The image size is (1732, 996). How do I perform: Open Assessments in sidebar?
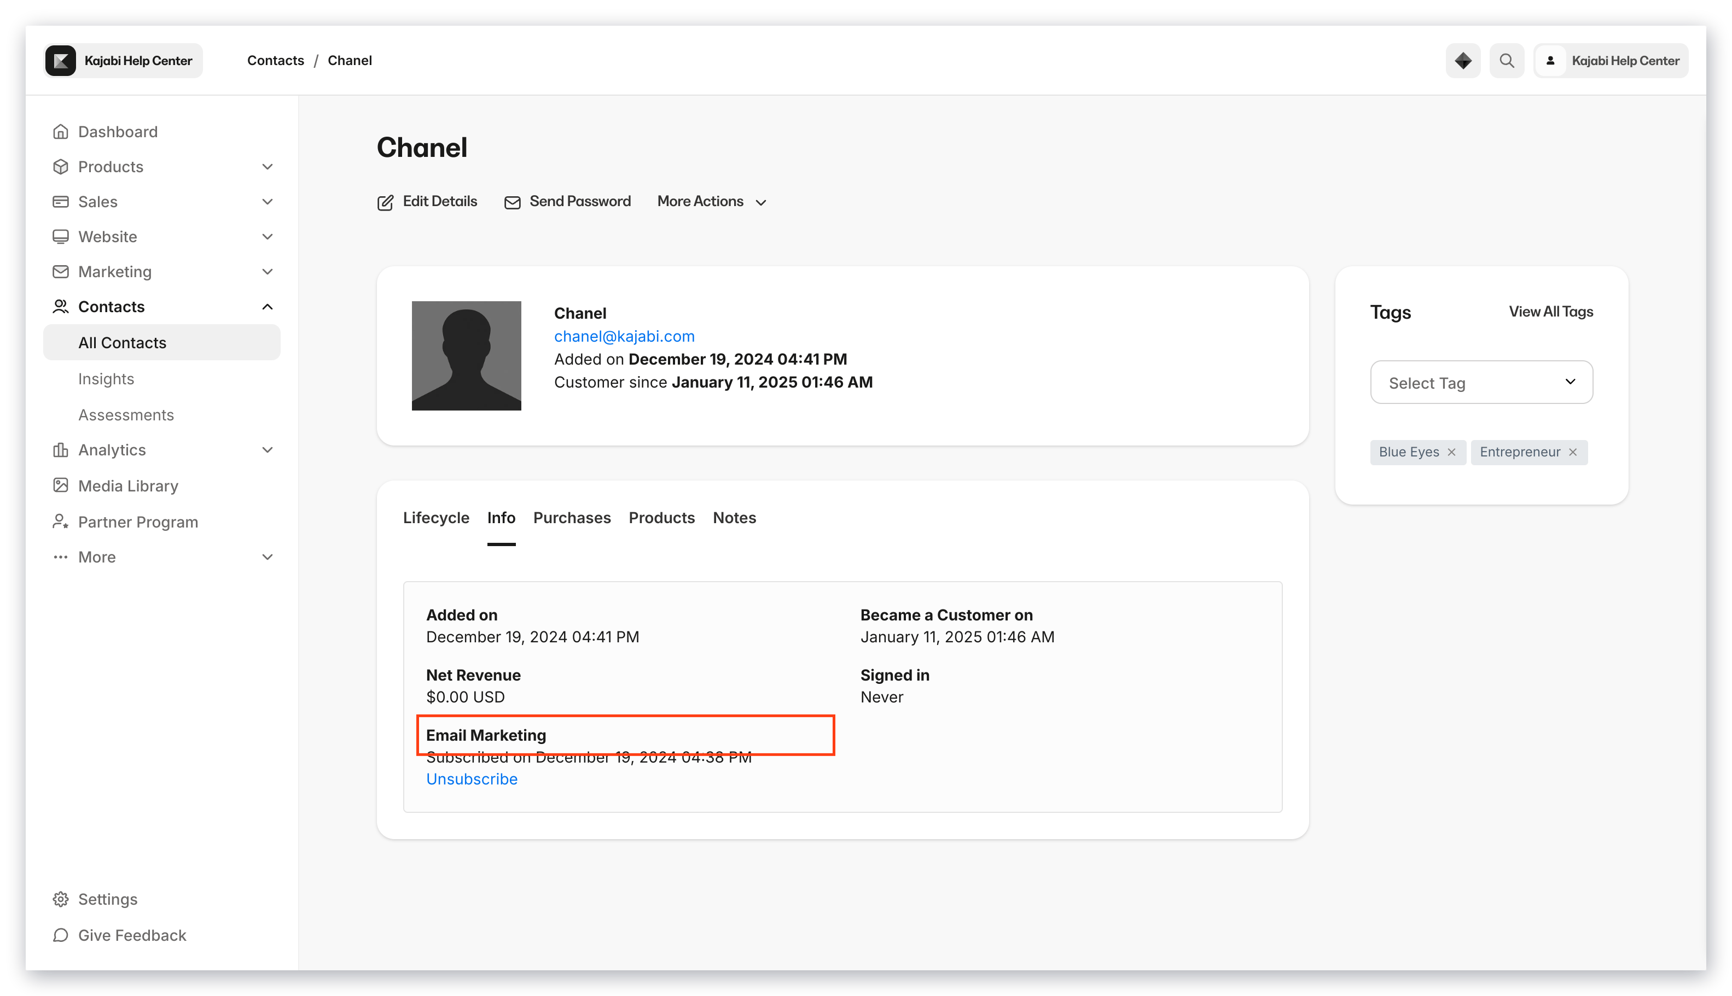[126, 414]
